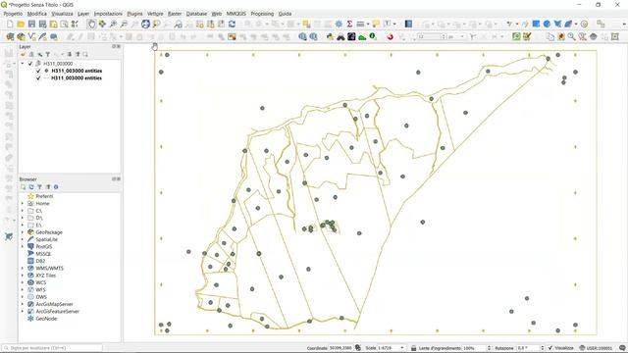Open the Visualizza menu
The image size is (628, 353).
(x=62, y=14)
